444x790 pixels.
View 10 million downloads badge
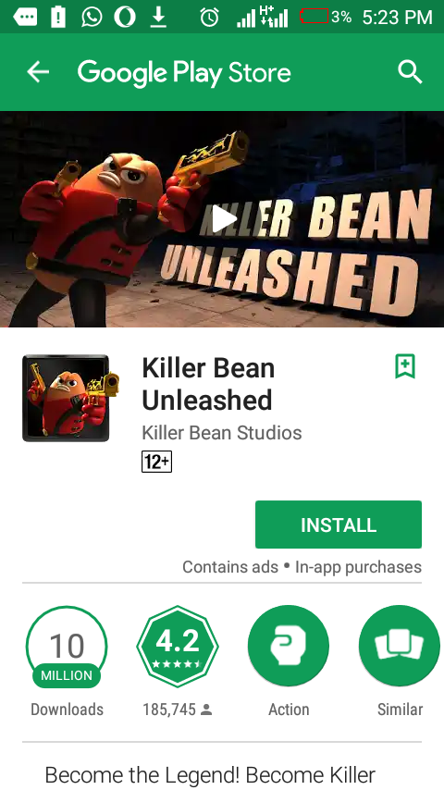point(67,647)
